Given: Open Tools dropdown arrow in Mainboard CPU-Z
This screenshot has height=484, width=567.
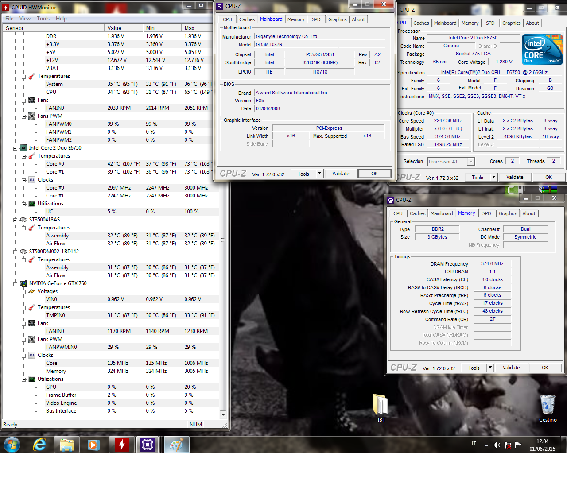Looking at the screenshot, I should click(x=319, y=174).
